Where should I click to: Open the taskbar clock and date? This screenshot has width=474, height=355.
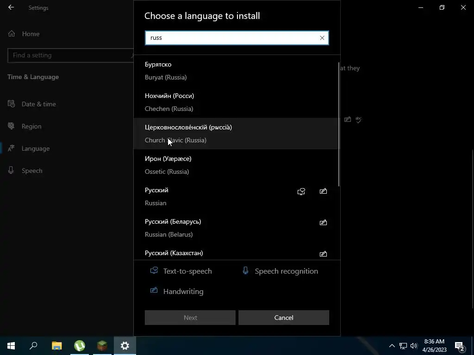[434, 346]
